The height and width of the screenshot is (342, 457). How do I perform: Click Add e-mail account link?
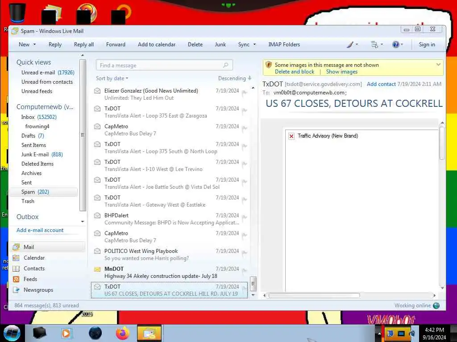(40, 230)
